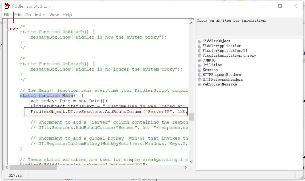This screenshot has width=305, height=181.
Task: Click the horizontal scroll right arrow
Action: click(x=186, y=167)
